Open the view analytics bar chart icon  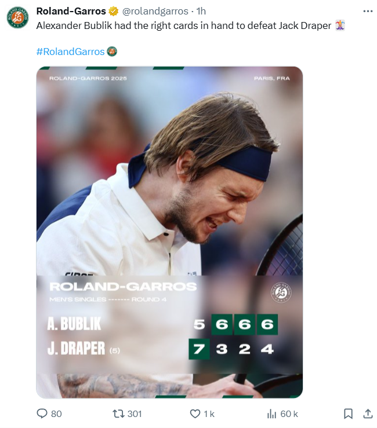pos(271,414)
